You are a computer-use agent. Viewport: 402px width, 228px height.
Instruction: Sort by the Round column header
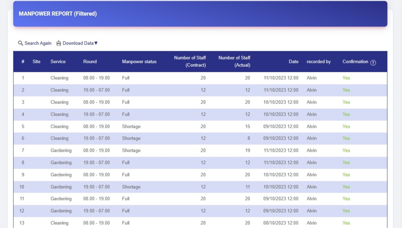point(90,62)
